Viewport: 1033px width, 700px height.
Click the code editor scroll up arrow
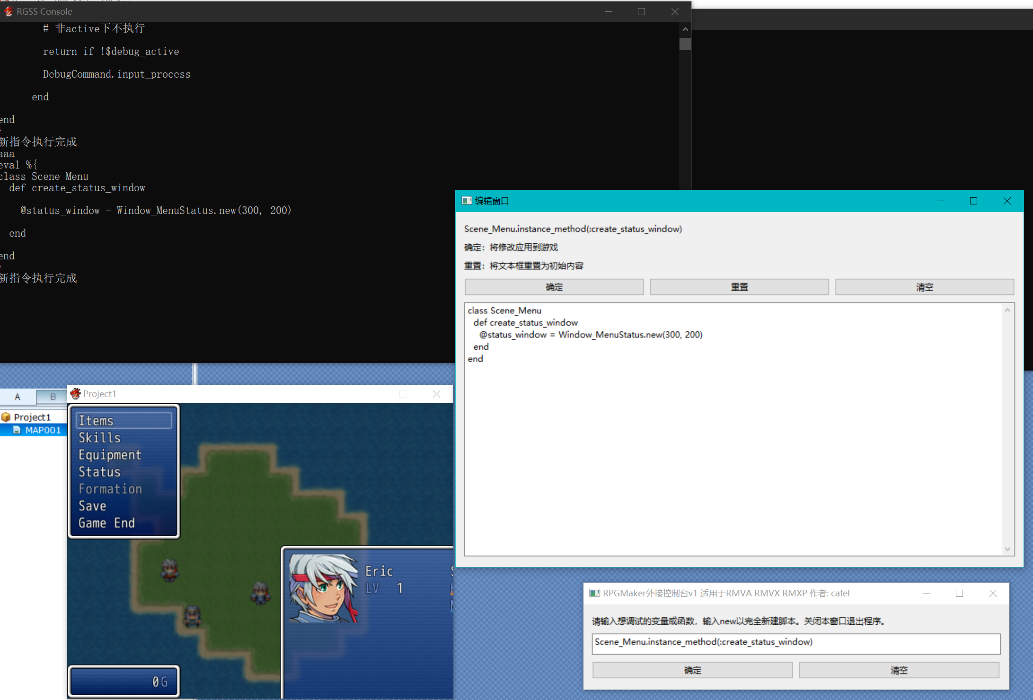pos(1007,310)
